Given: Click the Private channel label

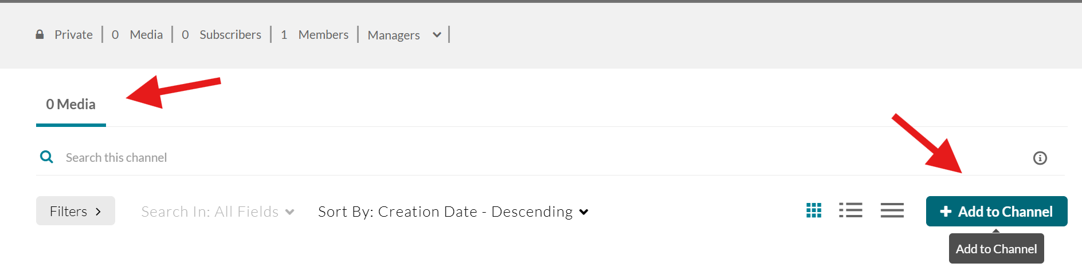Looking at the screenshot, I should [73, 34].
